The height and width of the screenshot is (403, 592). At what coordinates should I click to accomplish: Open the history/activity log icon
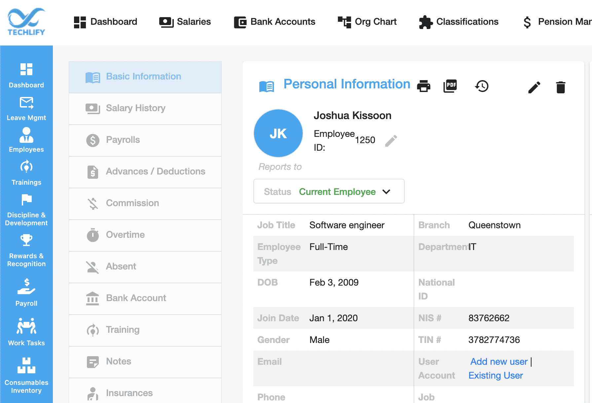[482, 86]
